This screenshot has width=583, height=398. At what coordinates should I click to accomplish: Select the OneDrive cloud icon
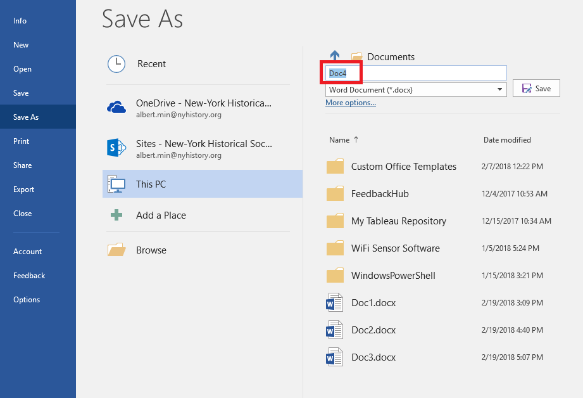pos(116,108)
